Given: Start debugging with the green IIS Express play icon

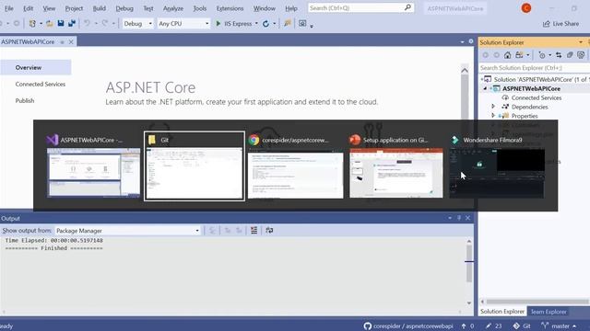Looking at the screenshot, I should coord(218,23).
